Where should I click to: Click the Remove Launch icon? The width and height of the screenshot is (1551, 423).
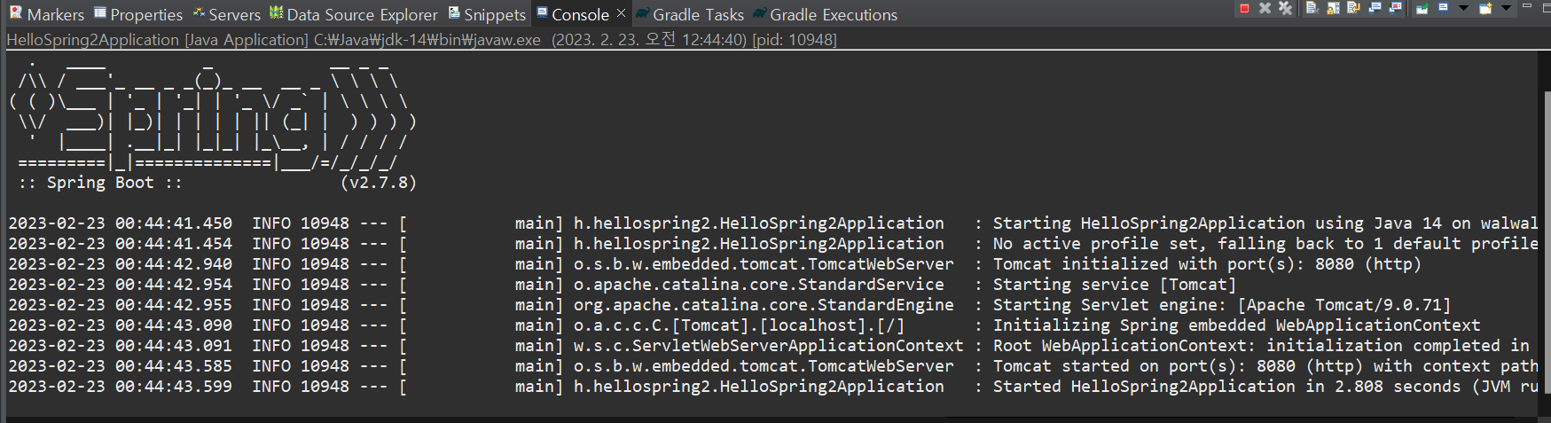tap(1265, 8)
